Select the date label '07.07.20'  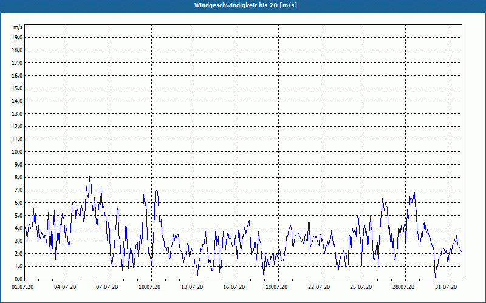tap(107, 287)
